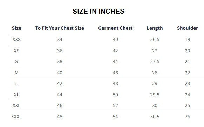Click the XL size label
The width and height of the screenshot is (204, 127).
click(x=16, y=95)
